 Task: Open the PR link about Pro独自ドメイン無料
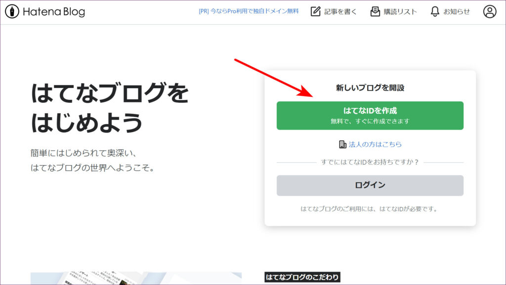click(249, 11)
